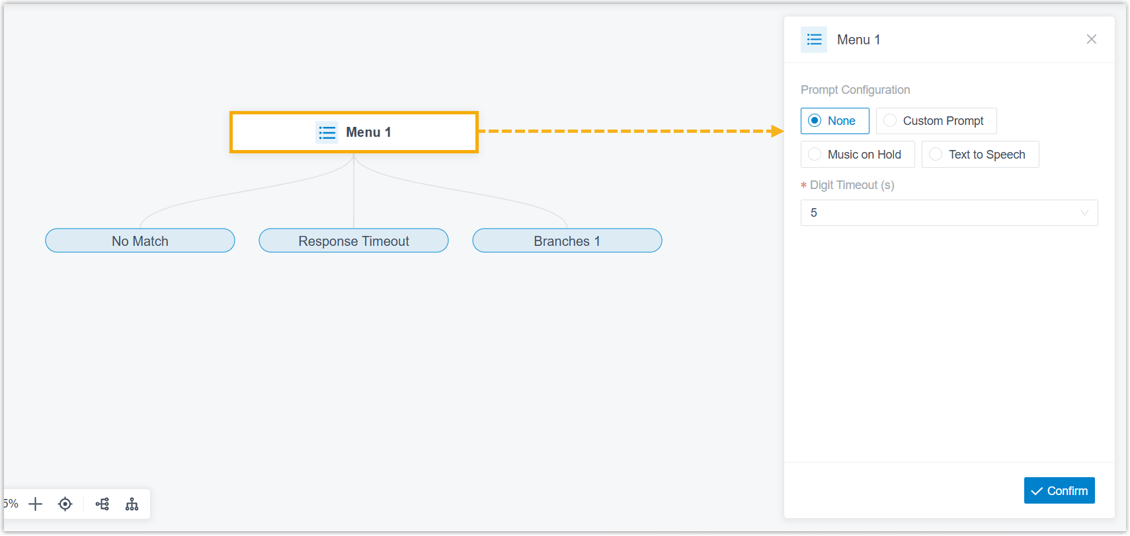Select the Menu 1 node on canvas

354,132
